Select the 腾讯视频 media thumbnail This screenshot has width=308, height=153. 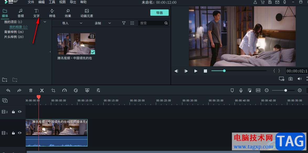76,44
